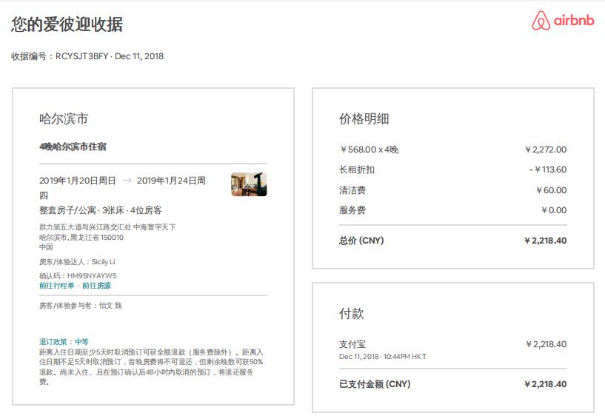The image size is (605, 416).
Task: Click ¥2,218.40 next to 已支付金额
Action: click(x=545, y=384)
